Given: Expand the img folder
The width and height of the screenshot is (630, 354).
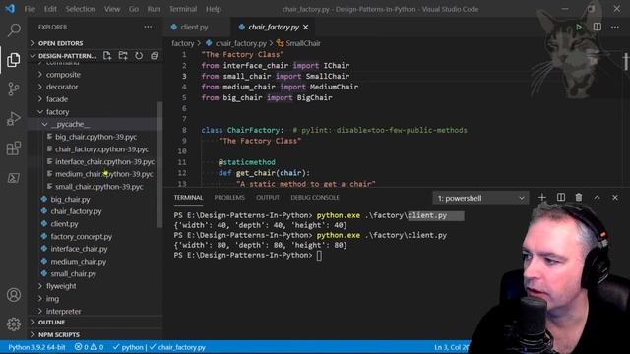Looking at the screenshot, I should pyautogui.click(x=52, y=299).
